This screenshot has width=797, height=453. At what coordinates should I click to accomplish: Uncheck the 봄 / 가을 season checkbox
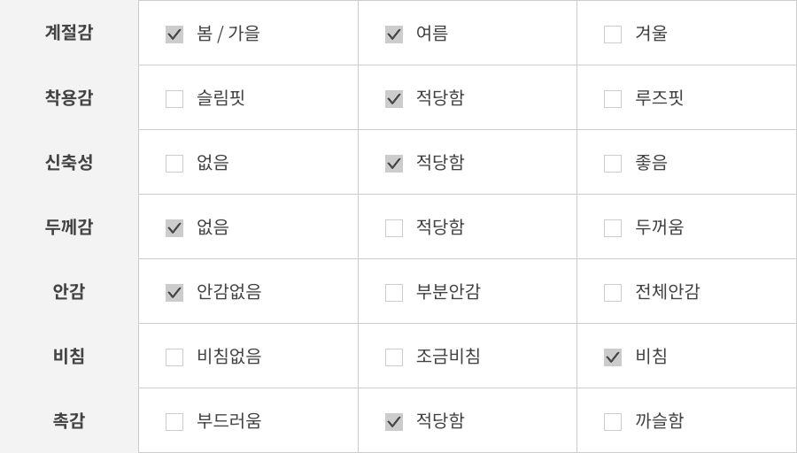click(x=174, y=35)
